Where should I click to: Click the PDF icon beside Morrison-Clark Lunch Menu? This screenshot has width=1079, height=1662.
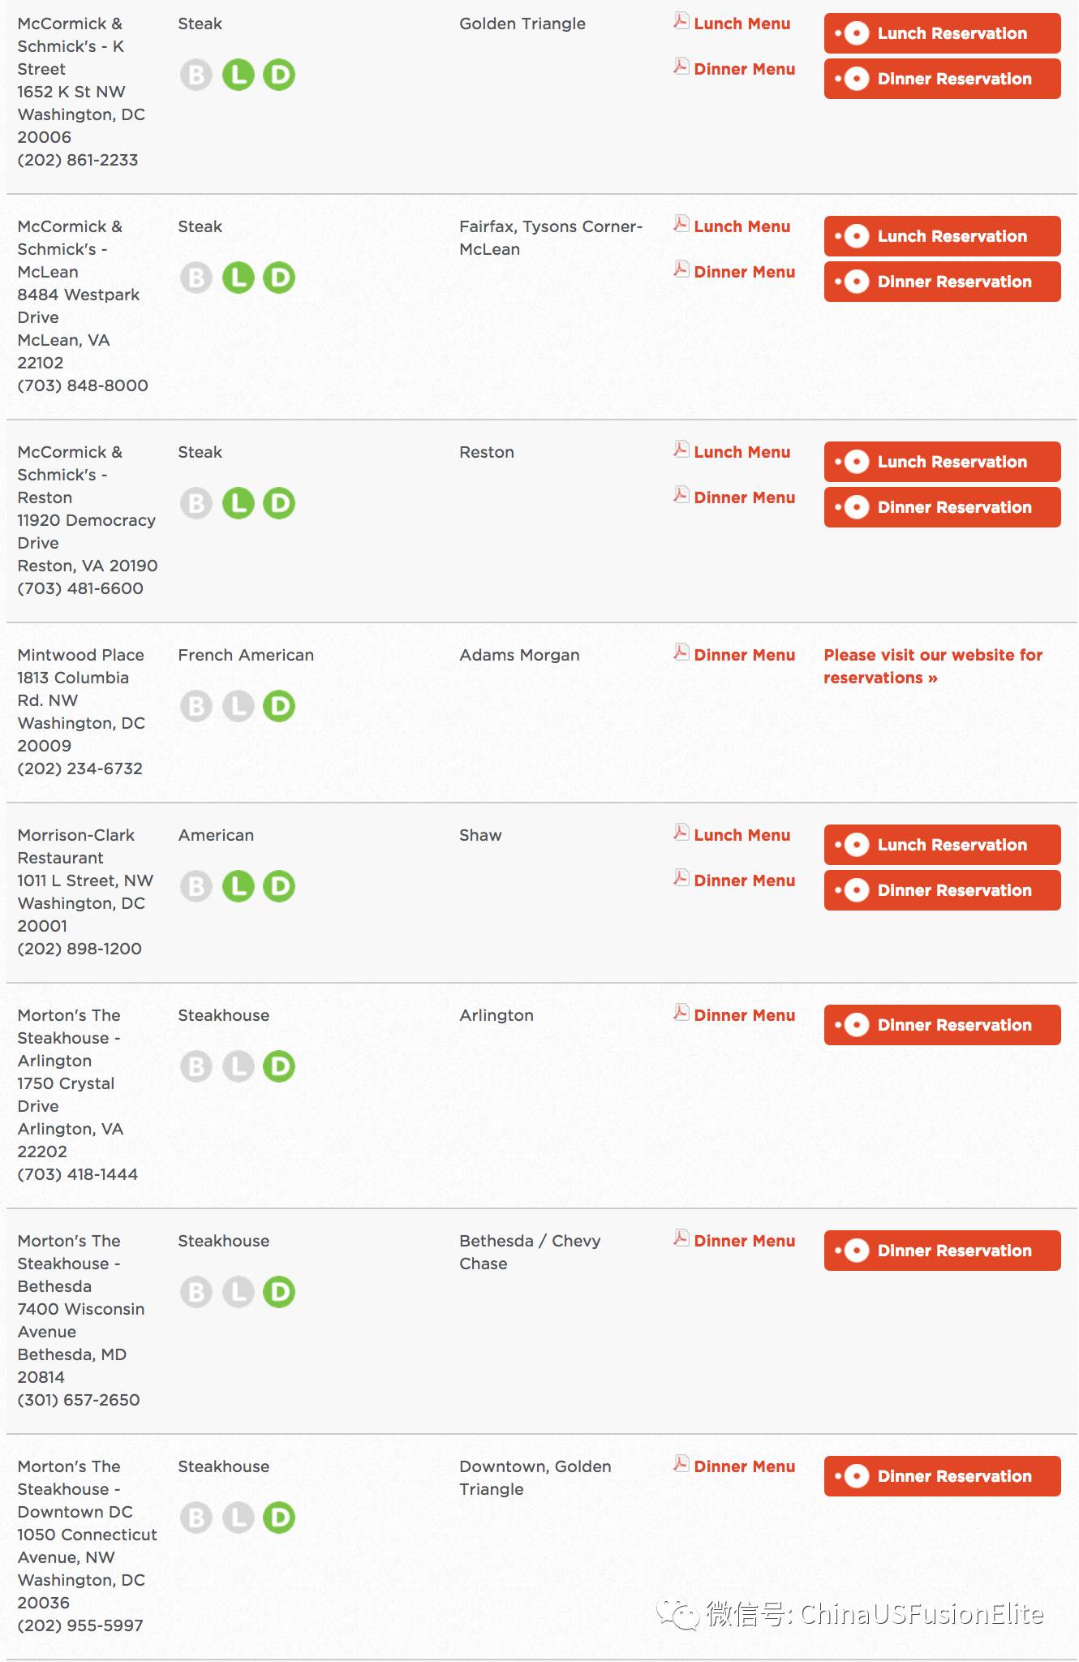pyautogui.click(x=681, y=833)
